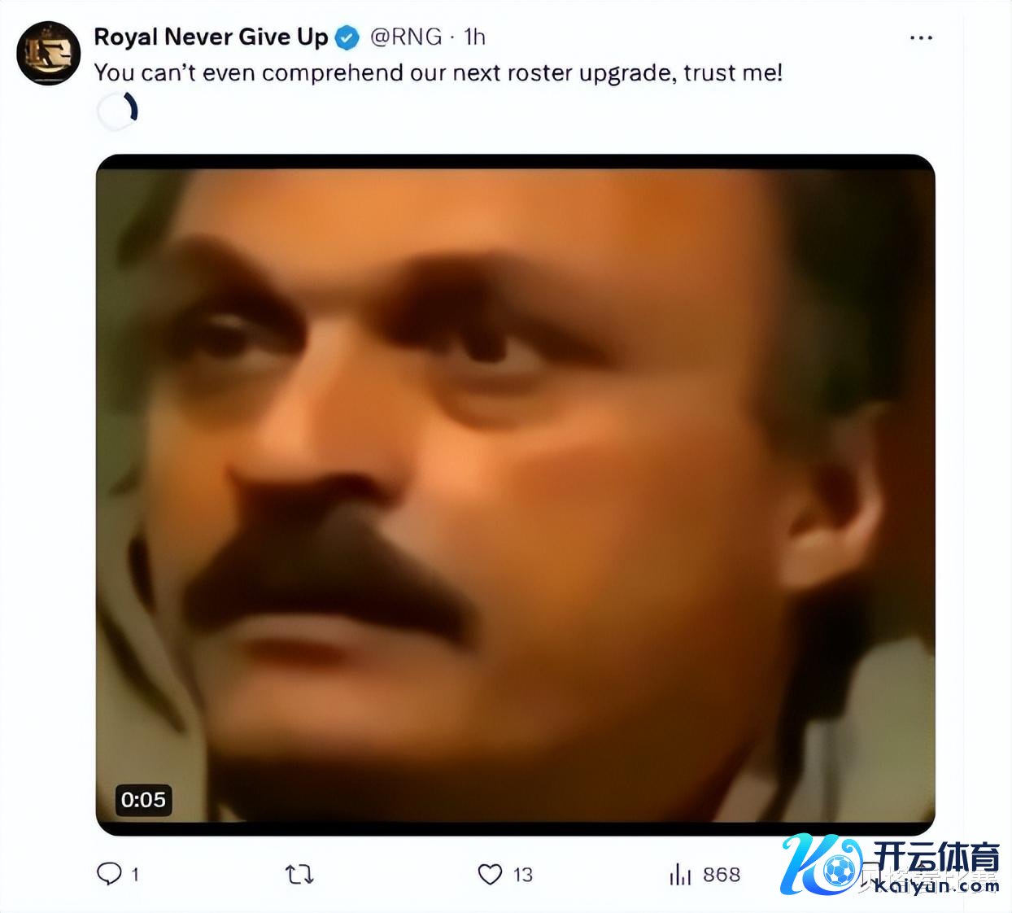Click the blue verified badge

[x=347, y=37]
